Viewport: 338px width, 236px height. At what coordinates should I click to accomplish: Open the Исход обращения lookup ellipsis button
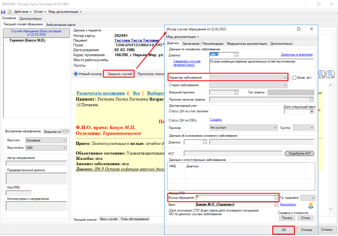coord(276,198)
